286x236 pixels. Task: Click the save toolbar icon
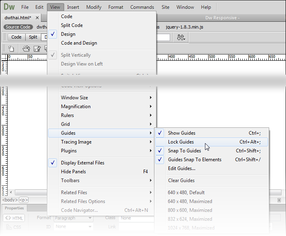click(x=37, y=49)
